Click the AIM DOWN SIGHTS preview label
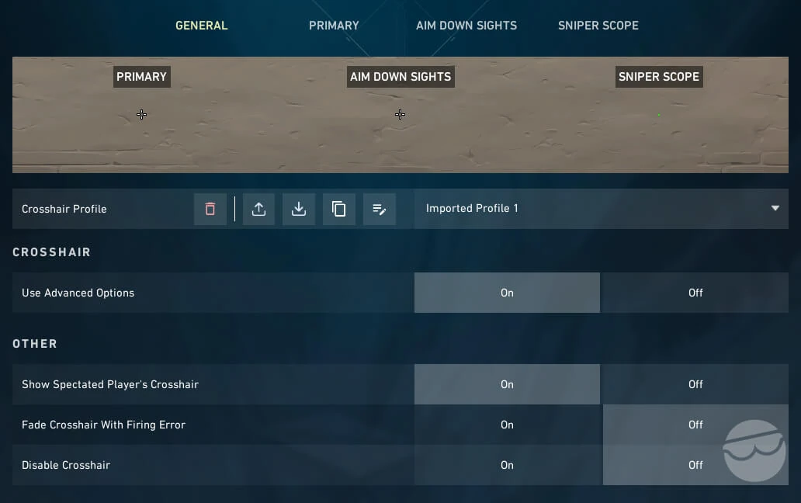The image size is (801, 503). pos(400,77)
